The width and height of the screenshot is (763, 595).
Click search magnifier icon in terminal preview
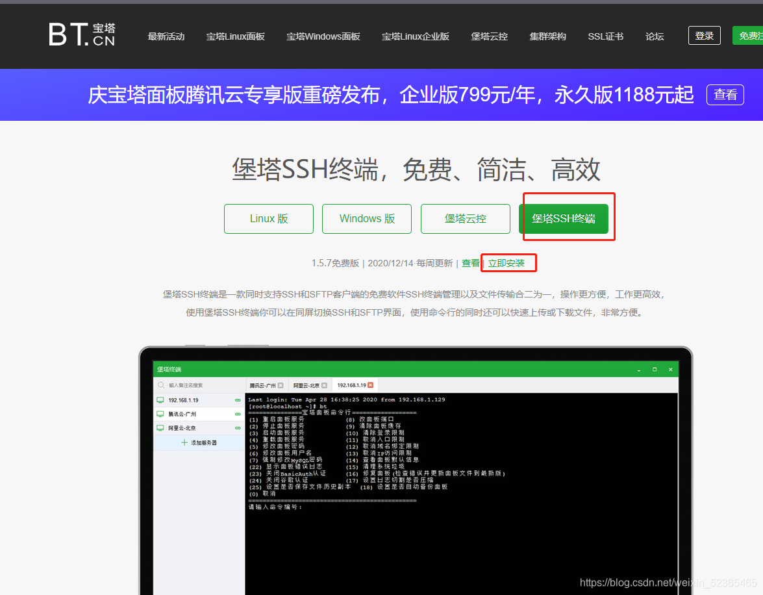(x=160, y=385)
